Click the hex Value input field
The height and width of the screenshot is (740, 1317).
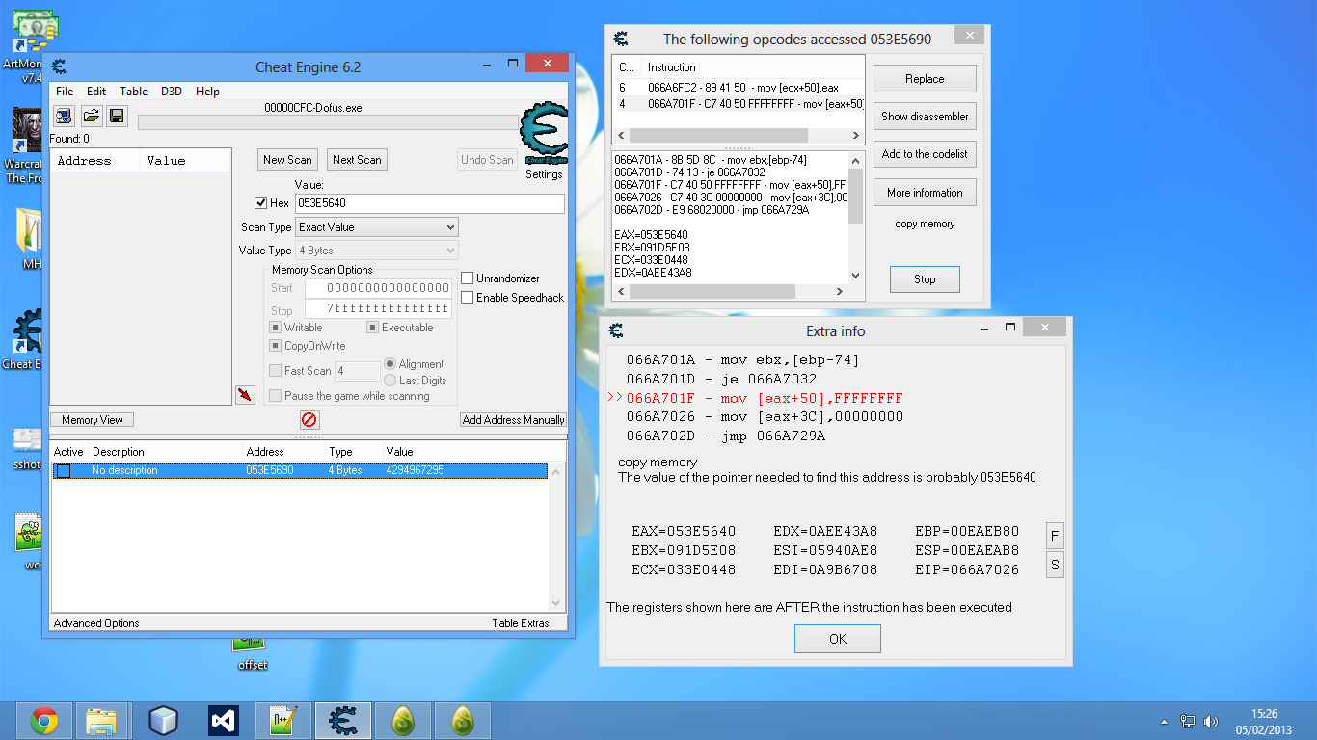429,203
